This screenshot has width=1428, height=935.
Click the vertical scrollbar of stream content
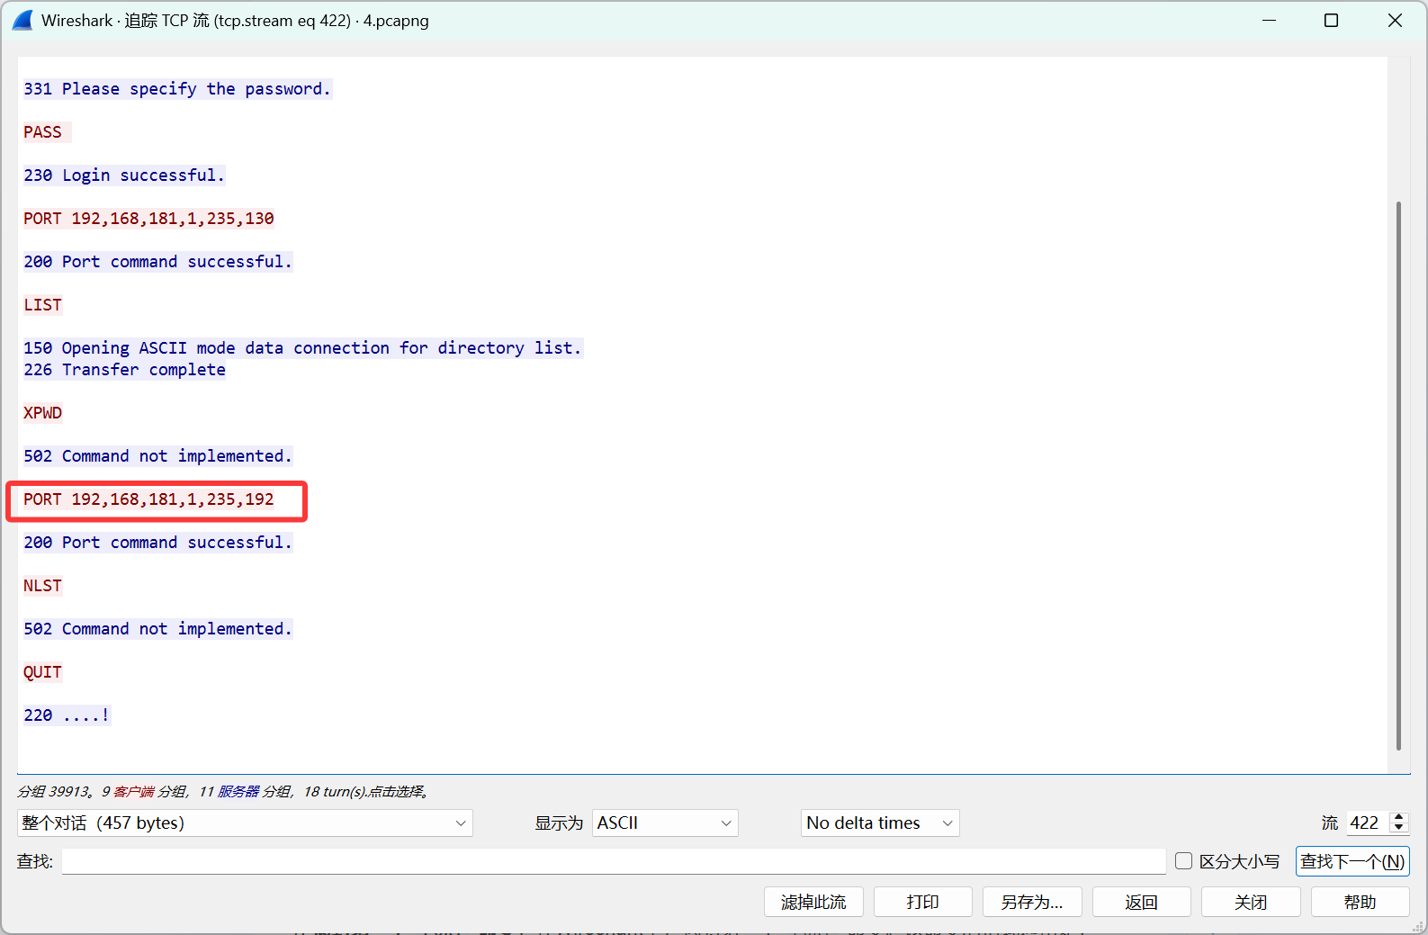[1398, 475]
